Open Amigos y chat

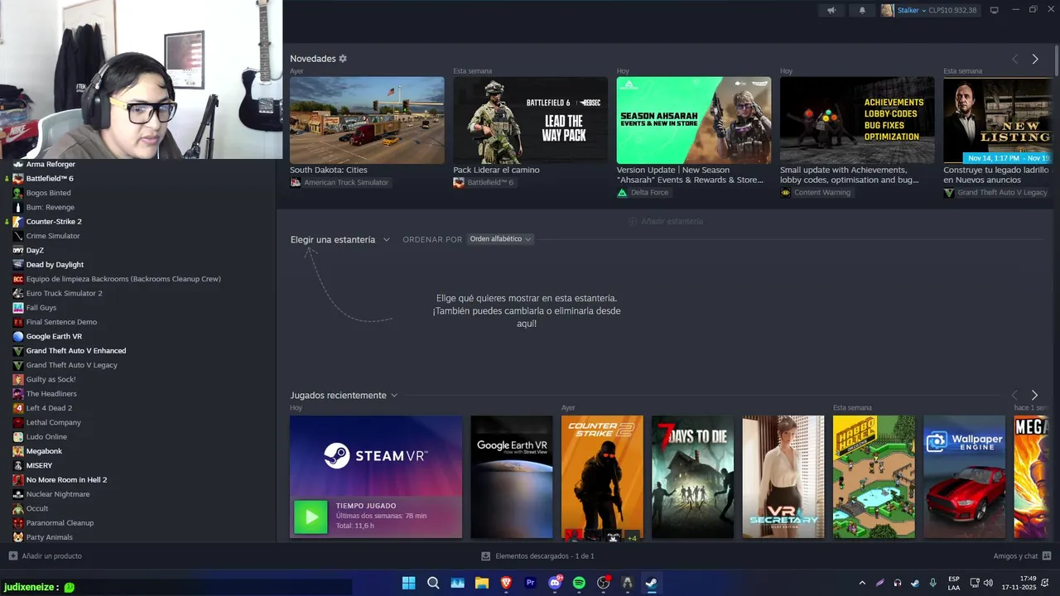[1023, 556]
